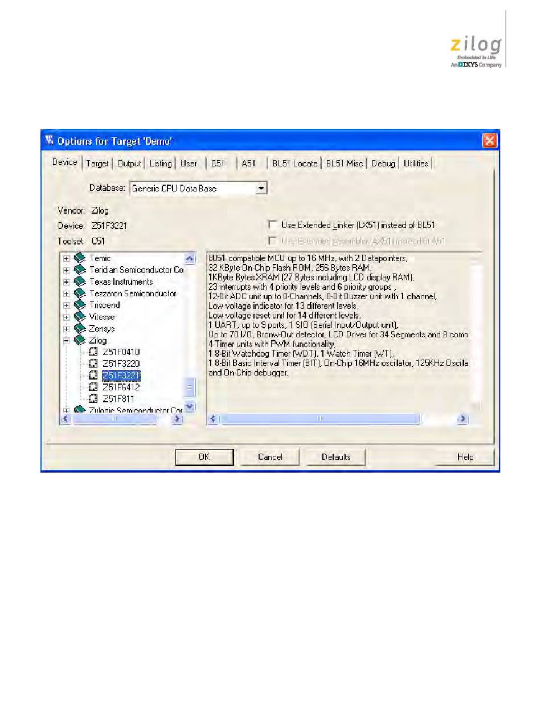Expand the Zensys node
This screenshot has height=718, width=541.
click(x=67, y=329)
